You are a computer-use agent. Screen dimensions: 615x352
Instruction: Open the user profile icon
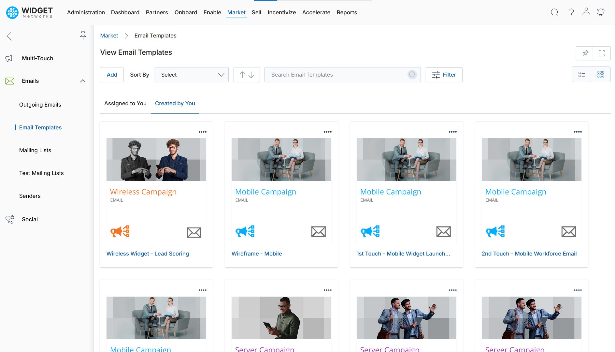(586, 12)
